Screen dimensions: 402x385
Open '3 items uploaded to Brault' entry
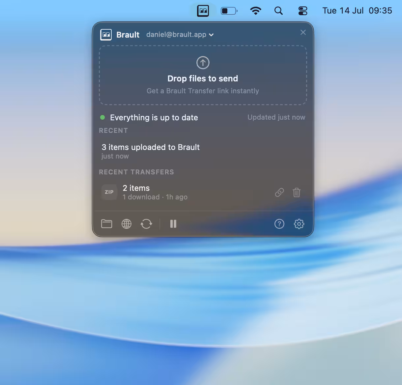[203, 151]
